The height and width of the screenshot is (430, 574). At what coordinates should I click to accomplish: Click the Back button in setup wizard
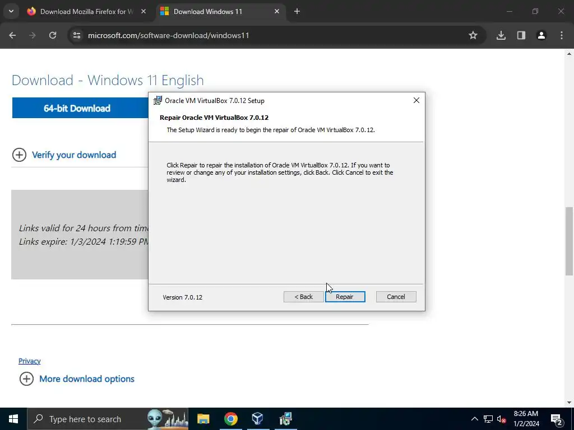[x=303, y=297]
